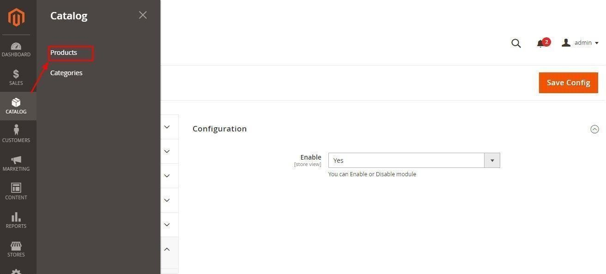Choose Categories in Catalog menu
This screenshot has height=274, width=606.
[x=67, y=73]
